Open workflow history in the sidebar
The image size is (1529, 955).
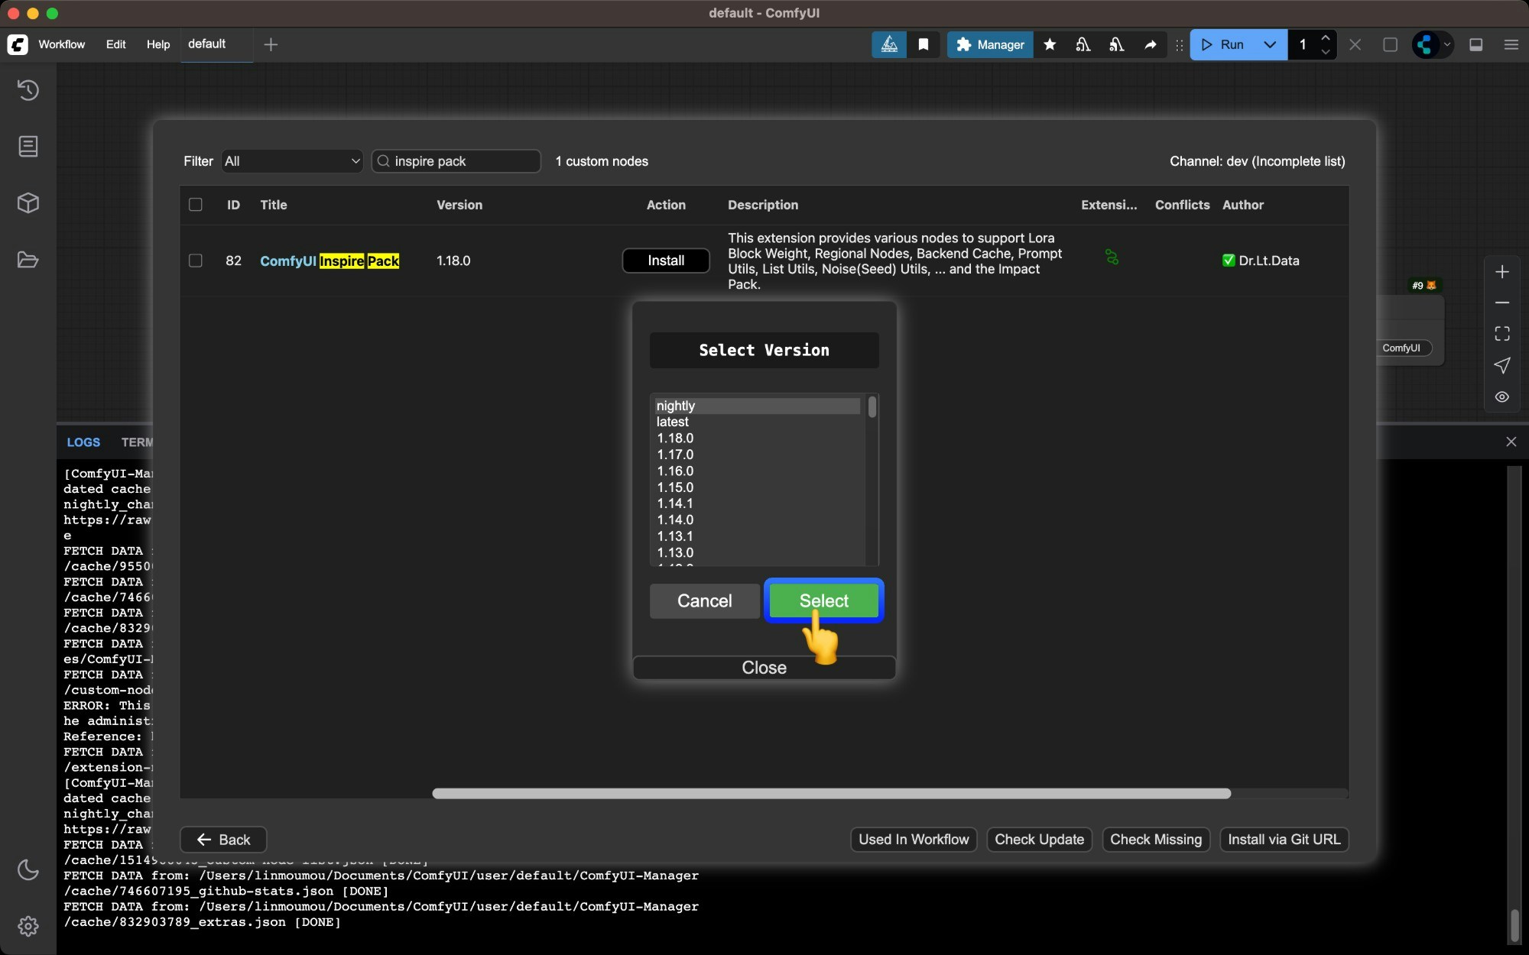click(28, 90)
